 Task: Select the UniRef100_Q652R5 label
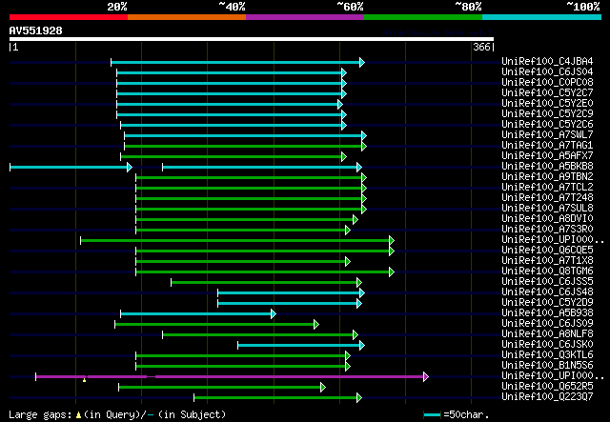coord(547,386)
